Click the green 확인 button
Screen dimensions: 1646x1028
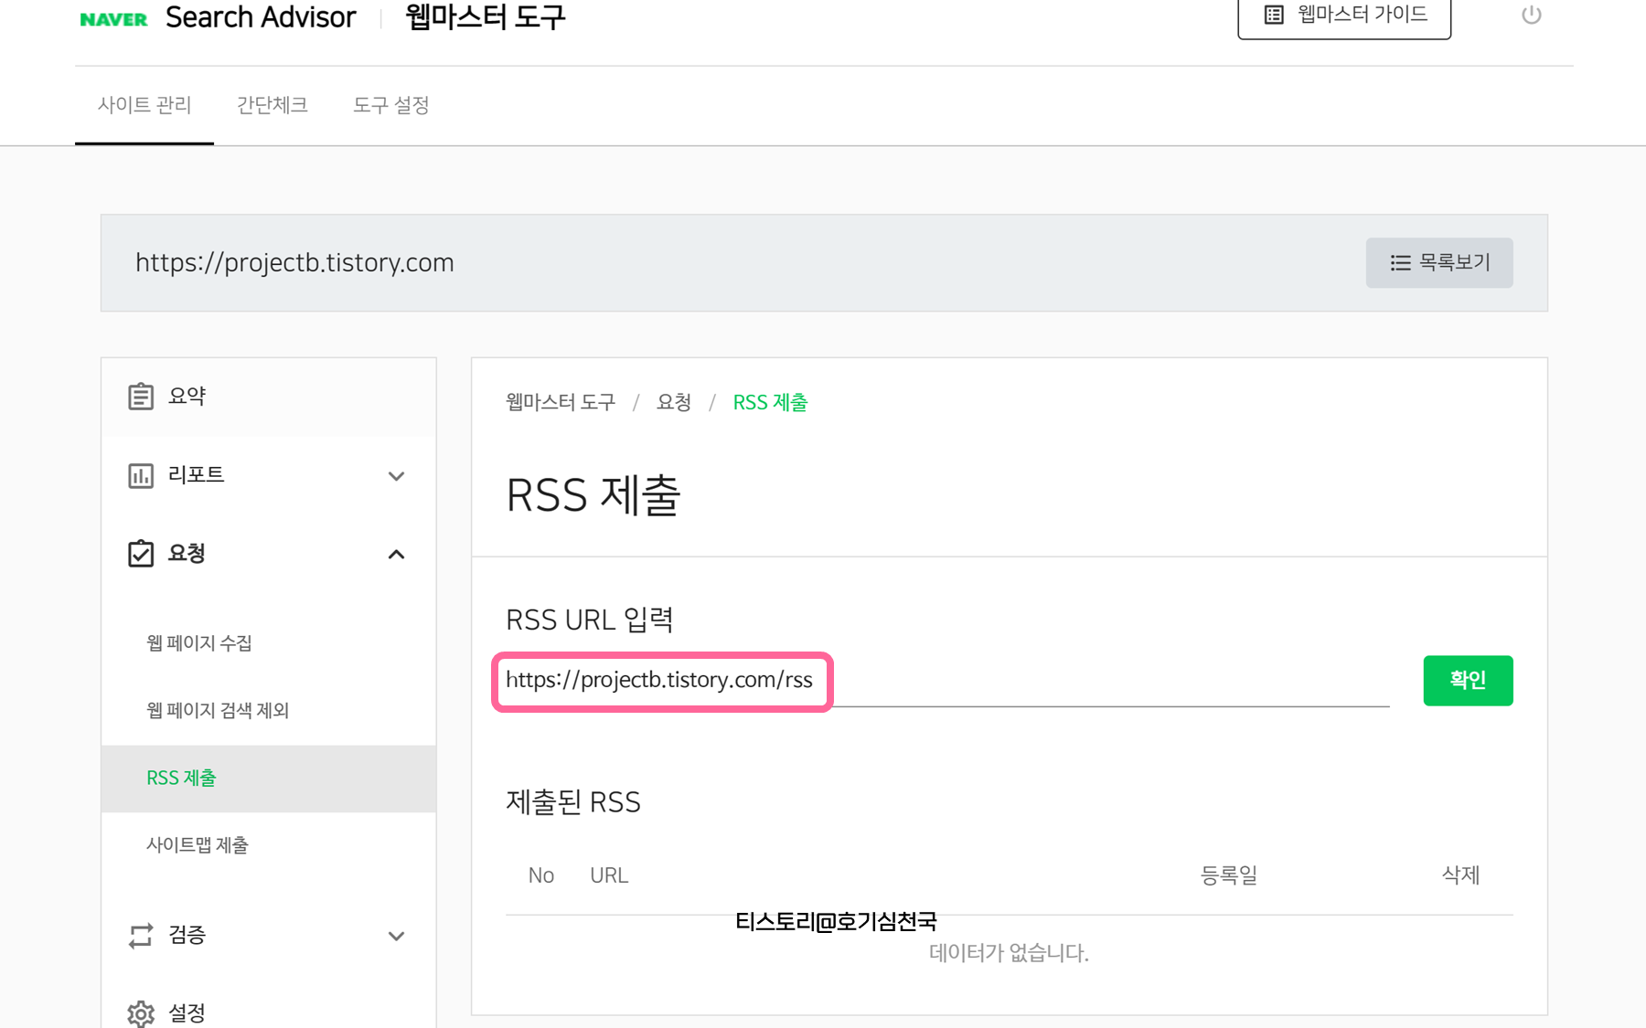(x=1468, y=681)
